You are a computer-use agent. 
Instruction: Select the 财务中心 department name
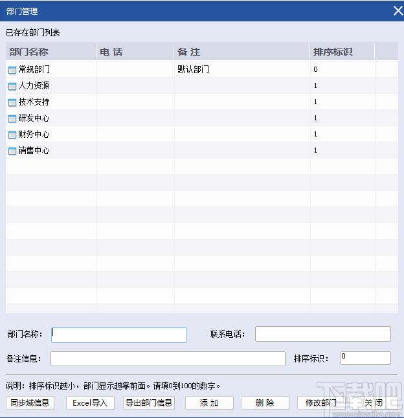[x=34, y=135]
